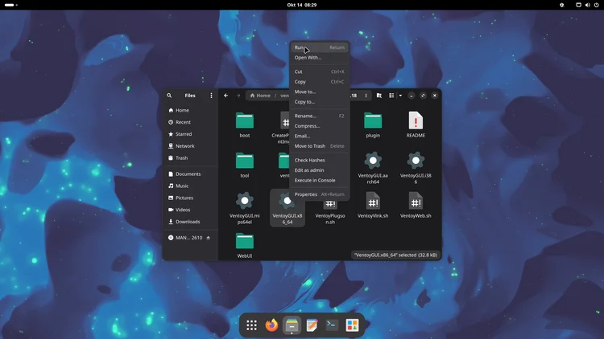Eject the MAN... 2610 drive
This screenshot has height=339, width=604.
(209, 238)
